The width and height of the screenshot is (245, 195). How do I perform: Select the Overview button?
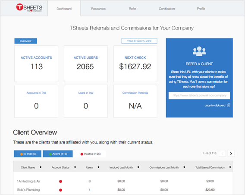(26, 41)
